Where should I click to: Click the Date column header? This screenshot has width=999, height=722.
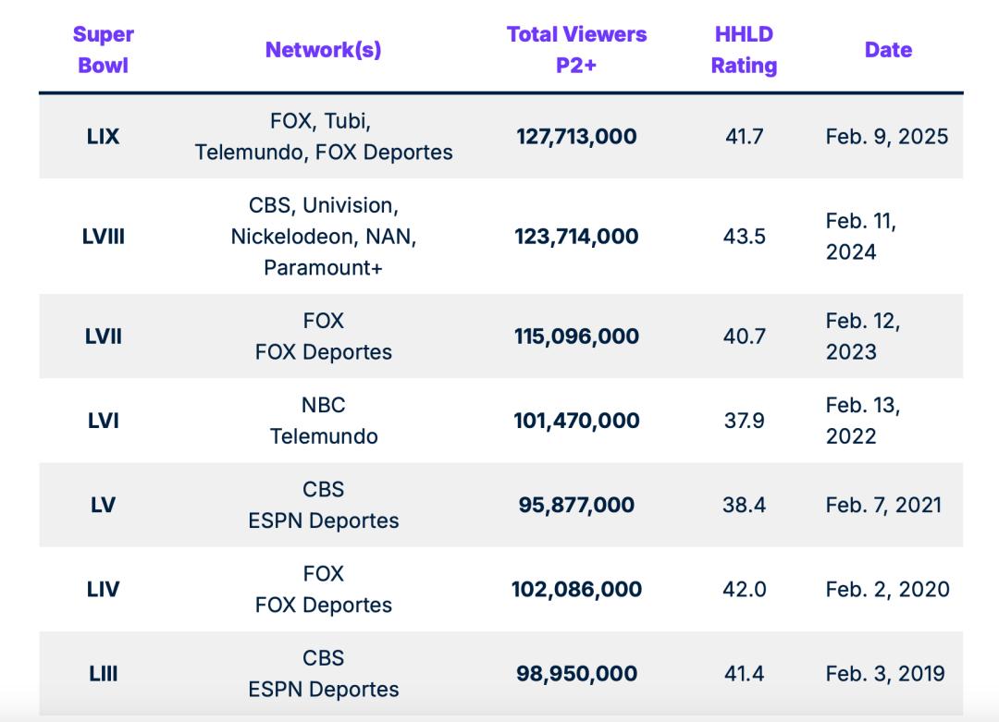[x=887, y=50]
